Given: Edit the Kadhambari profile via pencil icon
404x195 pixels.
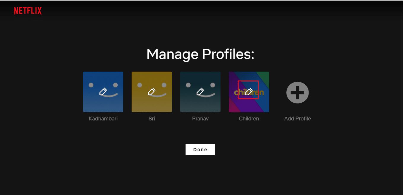Looking at the screenshot, I should pyautogui.click(x=103, y=92).
